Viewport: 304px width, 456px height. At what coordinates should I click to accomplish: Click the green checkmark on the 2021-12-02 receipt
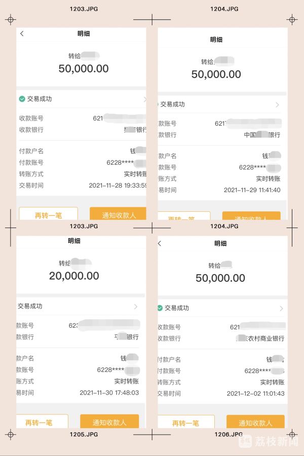[160, 308]
